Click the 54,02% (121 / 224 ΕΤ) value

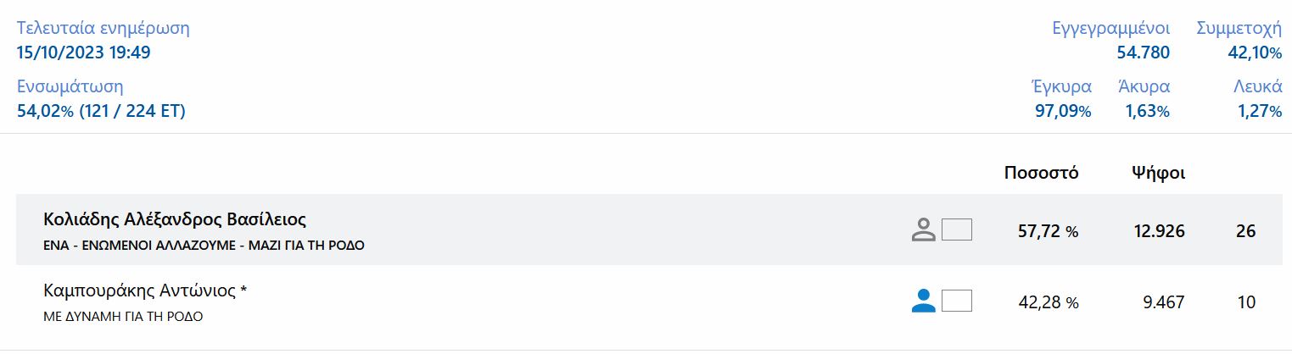[x=101, y=111]
